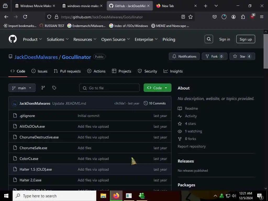Open the Activity link in About
Image resolution: width=268 pixels, height=201 pixels.
click(187, 116)
